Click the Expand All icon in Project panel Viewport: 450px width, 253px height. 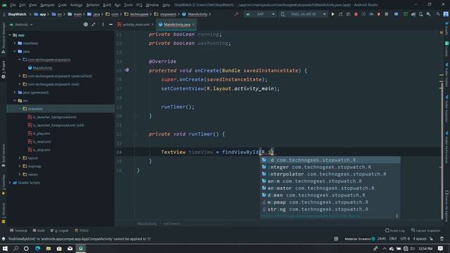point(94,25)
